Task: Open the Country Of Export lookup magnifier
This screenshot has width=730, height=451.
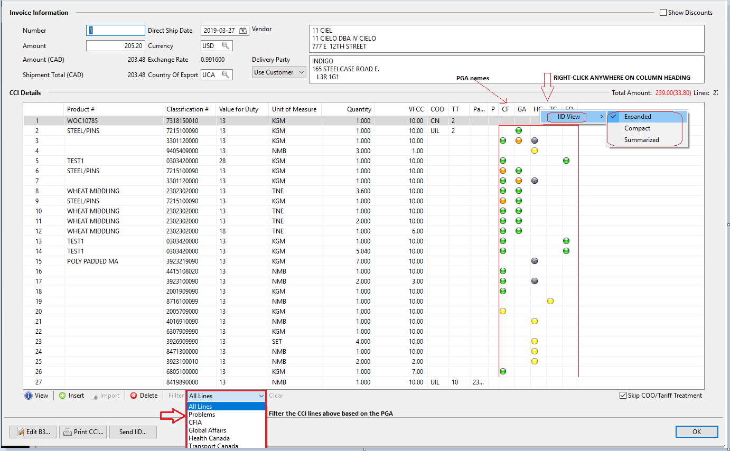Action: 226,75
